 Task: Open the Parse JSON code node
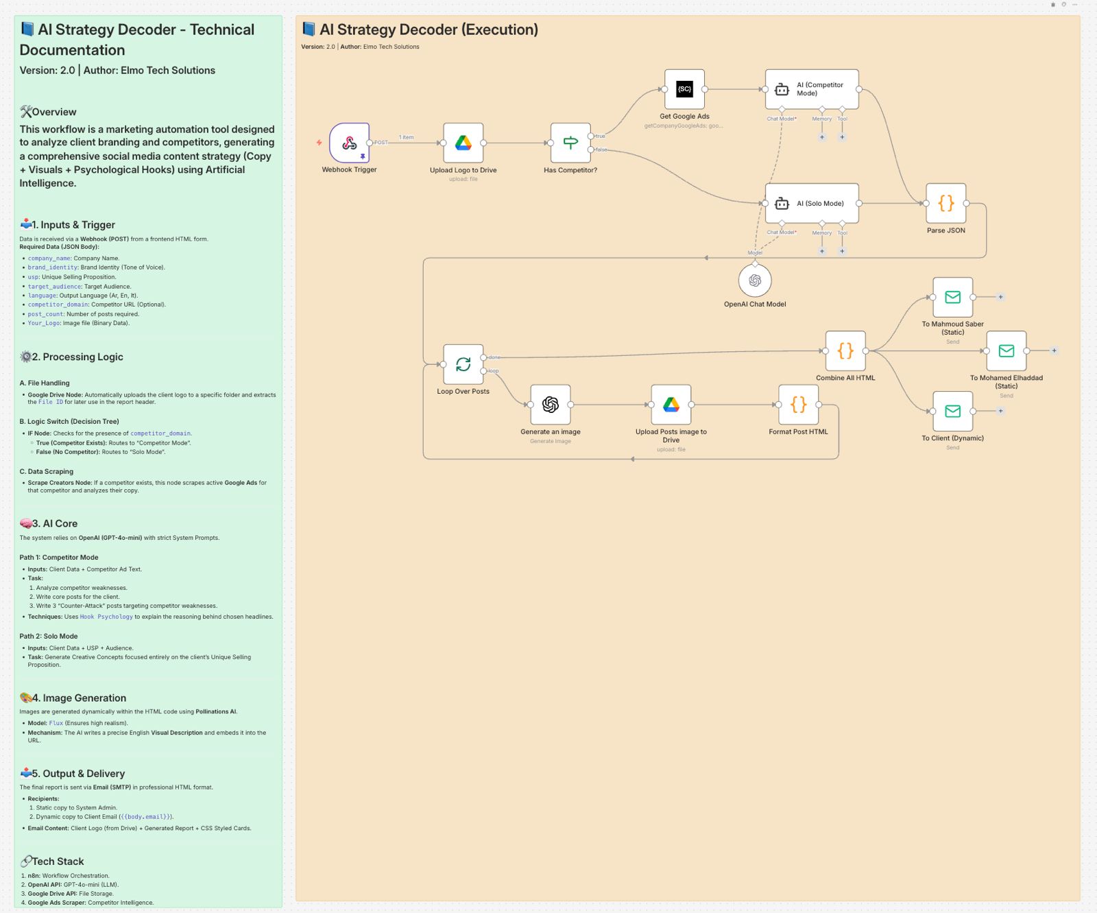946,203
